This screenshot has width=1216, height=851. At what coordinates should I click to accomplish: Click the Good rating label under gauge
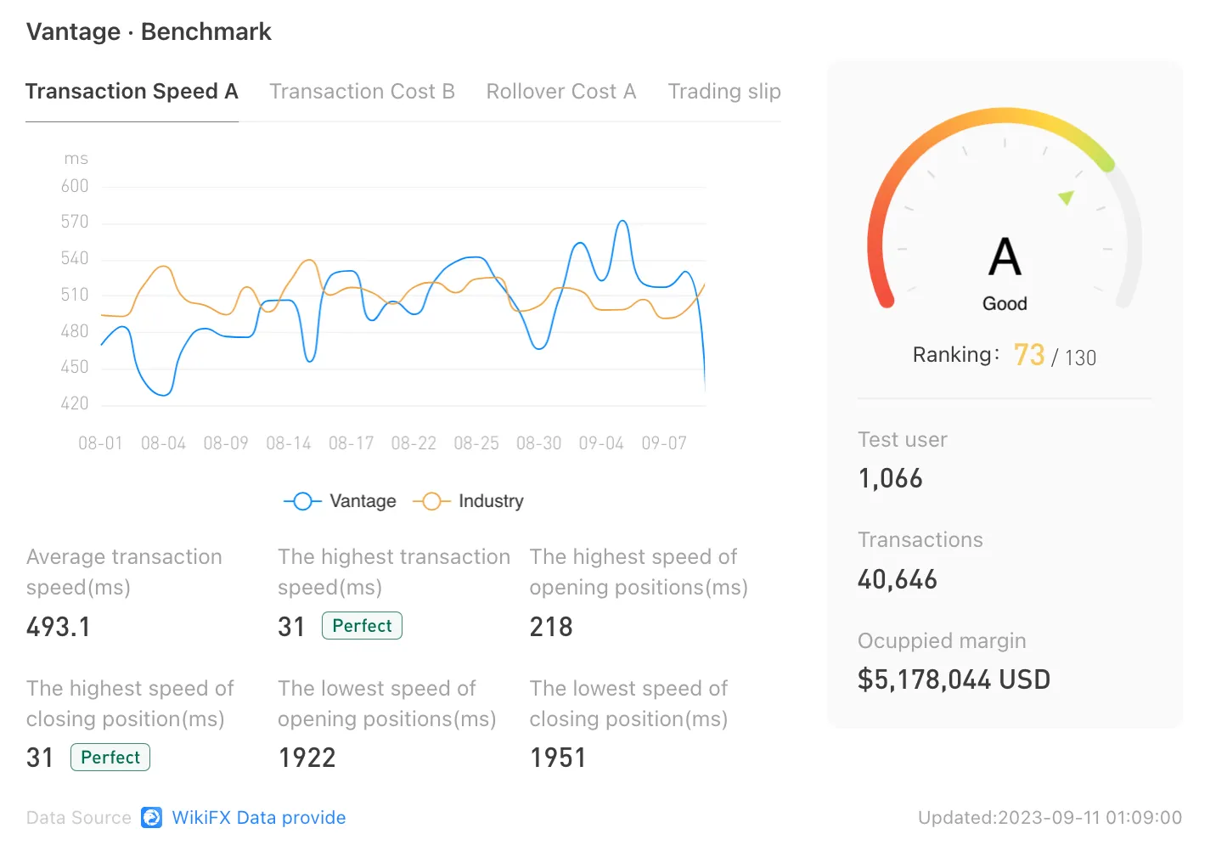coord(1005,304)
